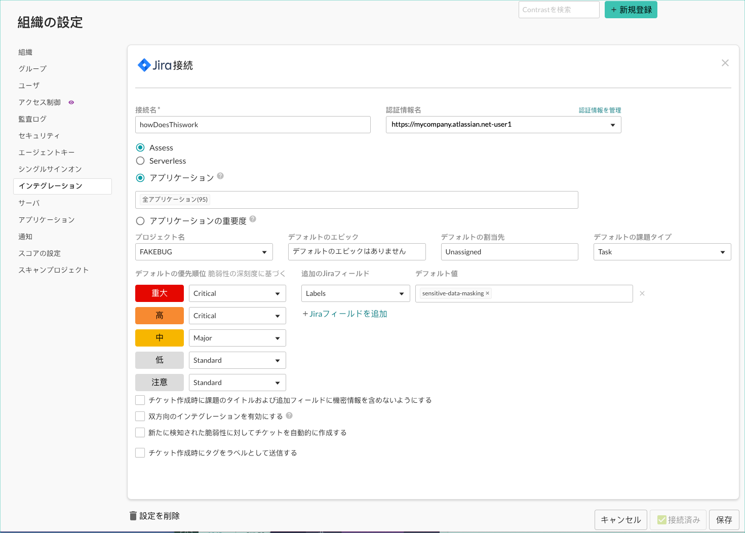The width and height of the screenshot is (745, 533).
Task: Open サーバ in sidebar
Action: [29, 203]
